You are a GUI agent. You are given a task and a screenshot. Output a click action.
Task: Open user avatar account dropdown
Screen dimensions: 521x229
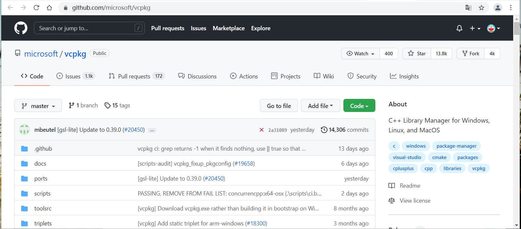coord(494,28)
